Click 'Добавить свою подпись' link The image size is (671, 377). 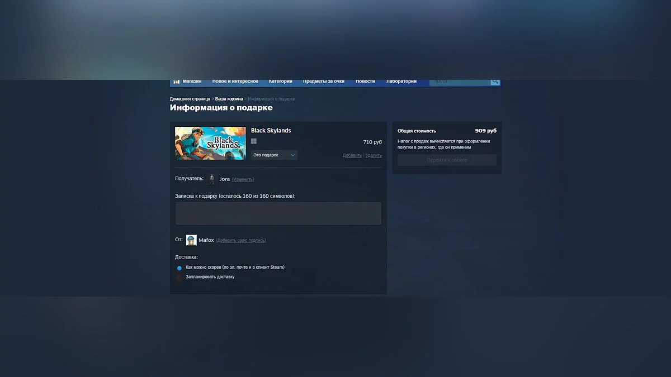tap(241, 241)
